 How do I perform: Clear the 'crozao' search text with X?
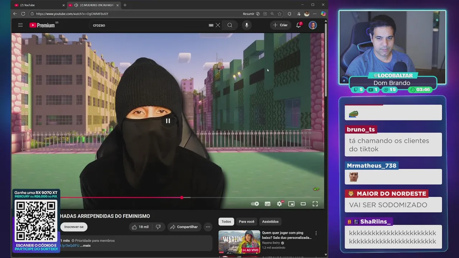218,25
